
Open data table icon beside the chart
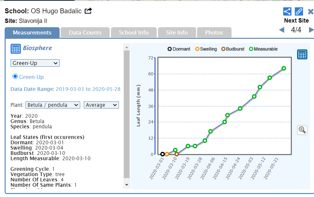click(x=302, y=55)
